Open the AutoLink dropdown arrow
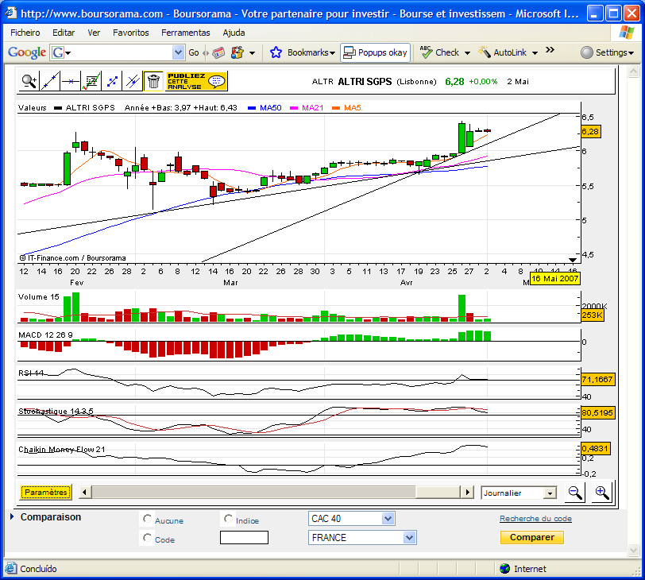 pyautogui.click(x=535, y=53)
